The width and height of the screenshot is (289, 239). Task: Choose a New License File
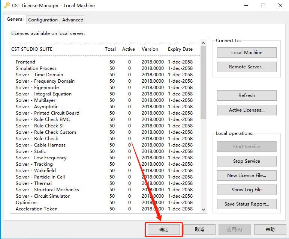pos(247,175)
